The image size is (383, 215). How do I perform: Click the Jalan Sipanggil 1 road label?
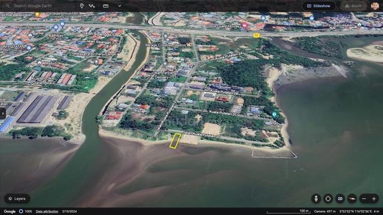[98, 33]
